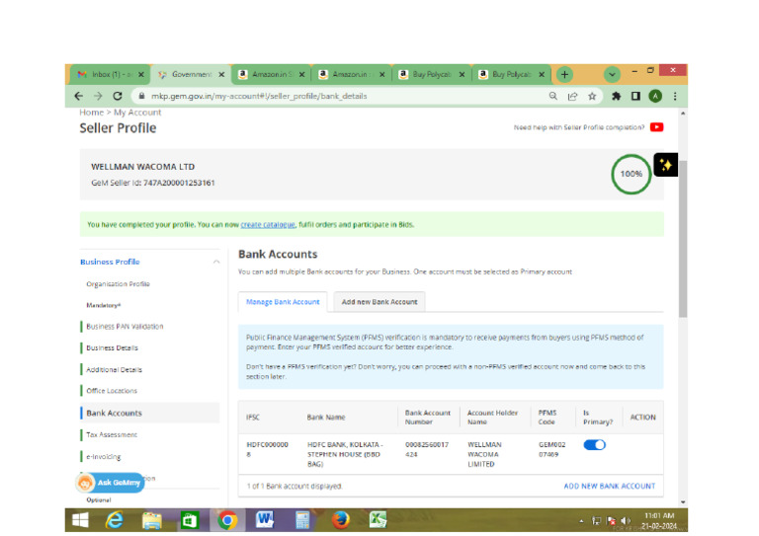Collapse the Business Profile section chevron
This screenshot has width=759, height=536.
pyautogui.click(x=216, y=262)
